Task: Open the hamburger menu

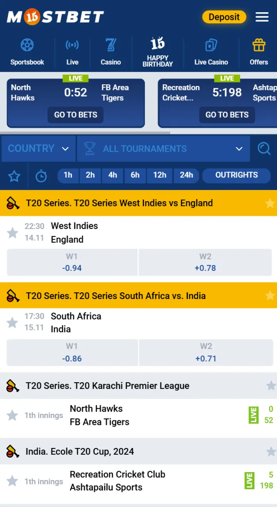Action: [x=262, y=17]
